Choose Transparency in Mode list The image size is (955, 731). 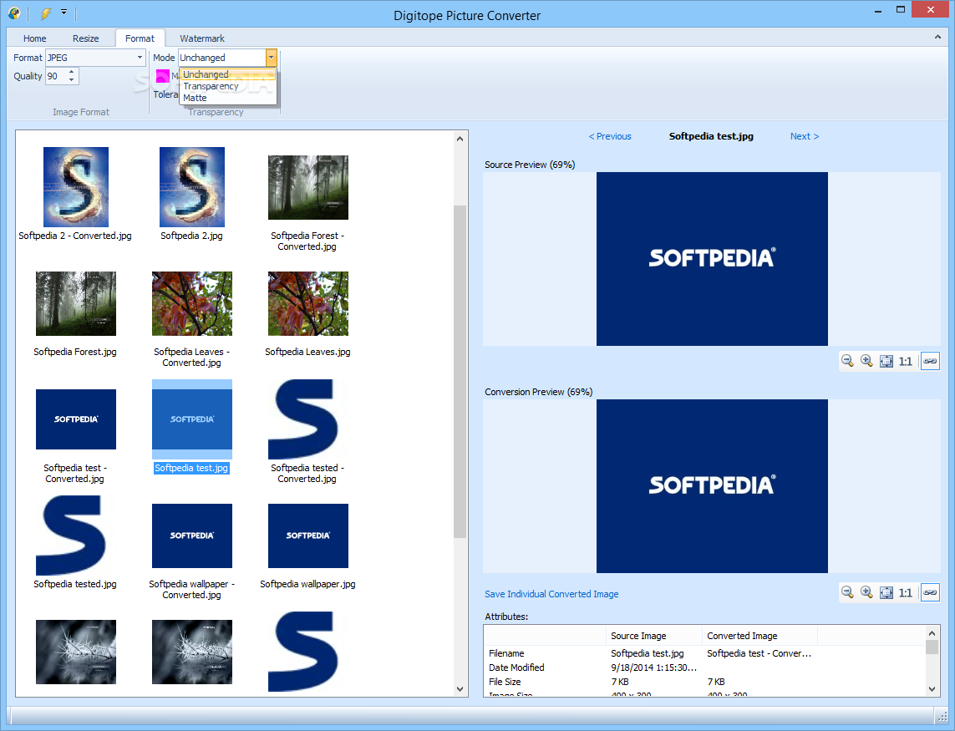tap(228, 86)
